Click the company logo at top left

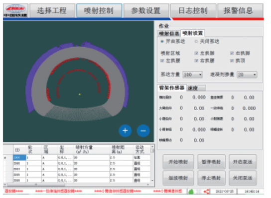[15, 10]
